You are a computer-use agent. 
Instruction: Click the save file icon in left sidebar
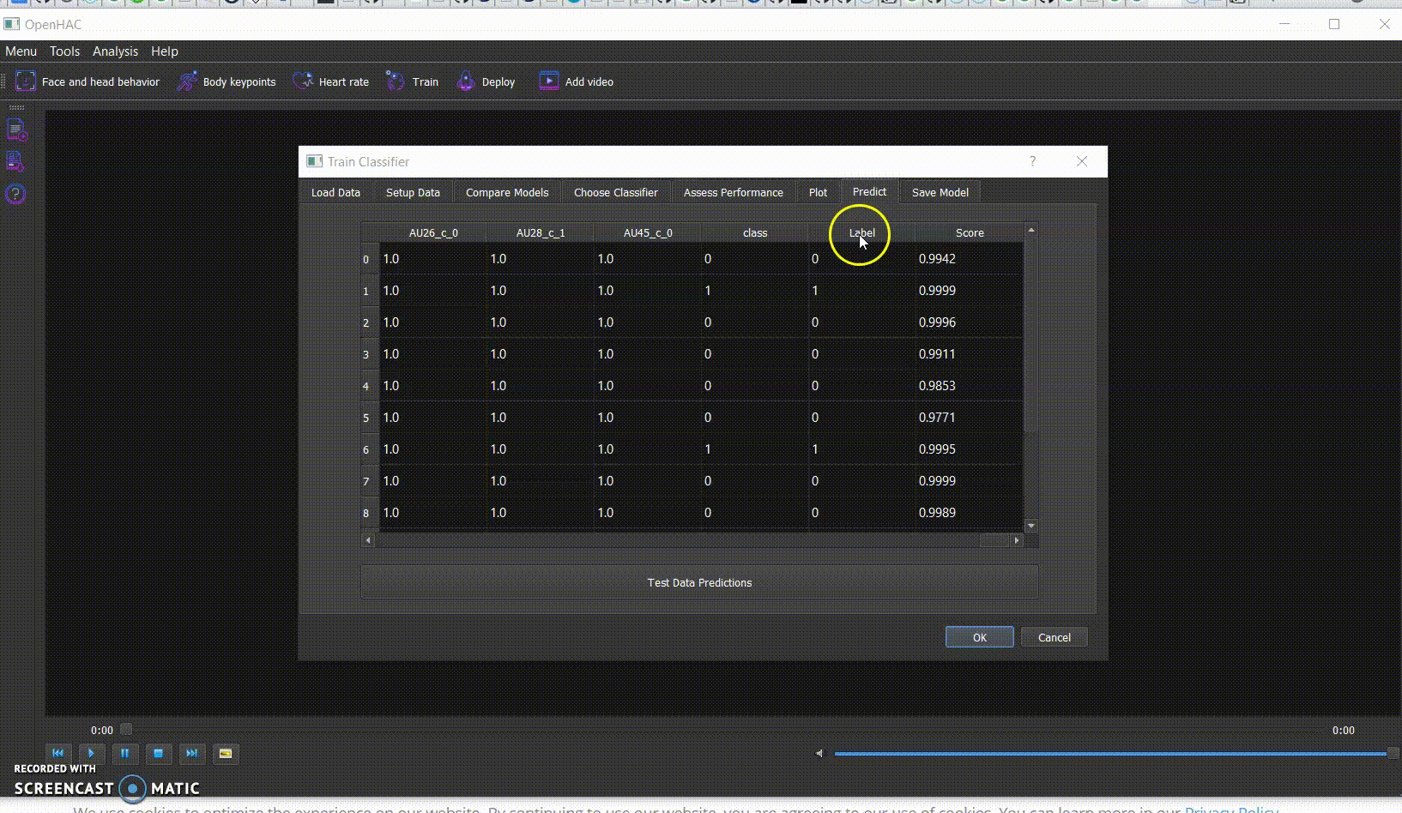[15, 161]
